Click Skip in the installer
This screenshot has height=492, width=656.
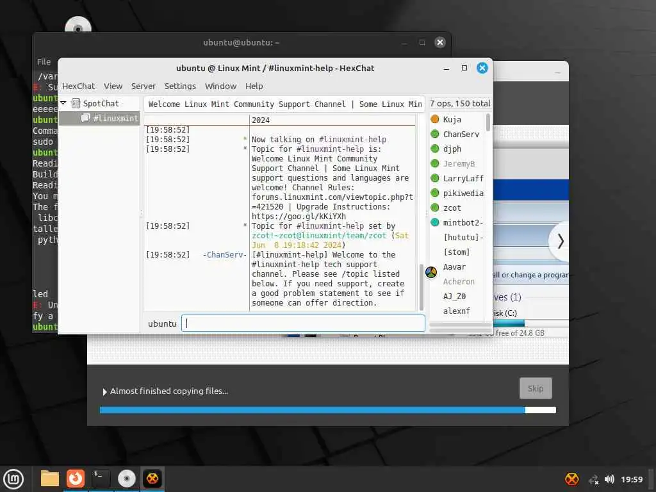click(x=536, y=388)
